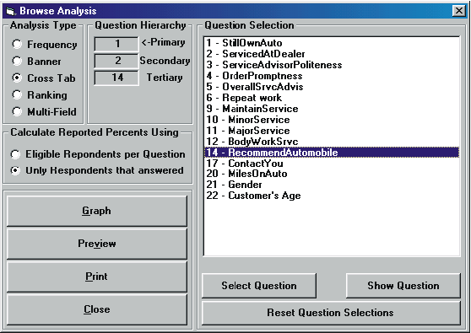Screen dimensions: 471x333
Task: Click the Graph button
Action: 97,211
